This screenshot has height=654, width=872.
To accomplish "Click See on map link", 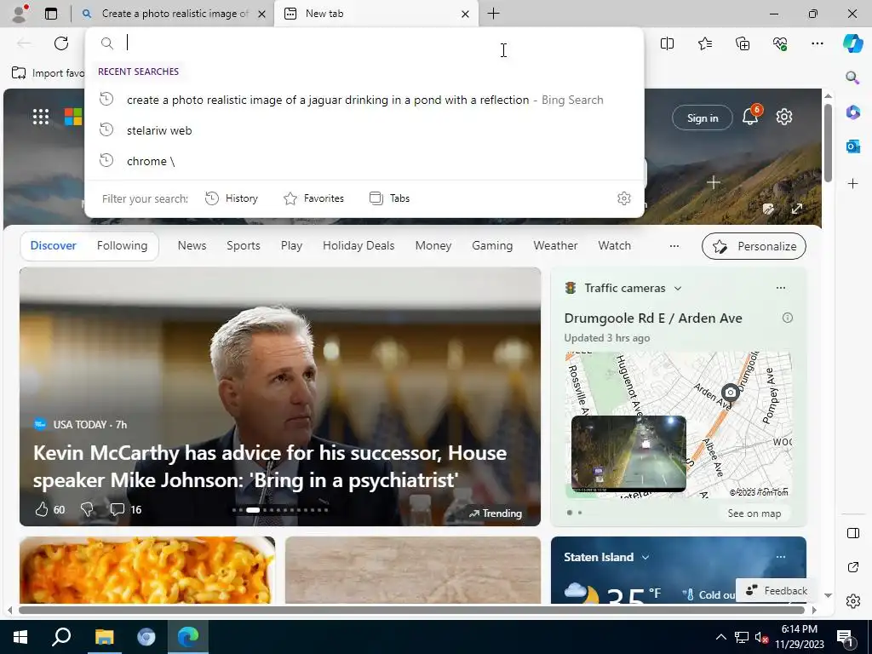I will [x=754, y=513].
